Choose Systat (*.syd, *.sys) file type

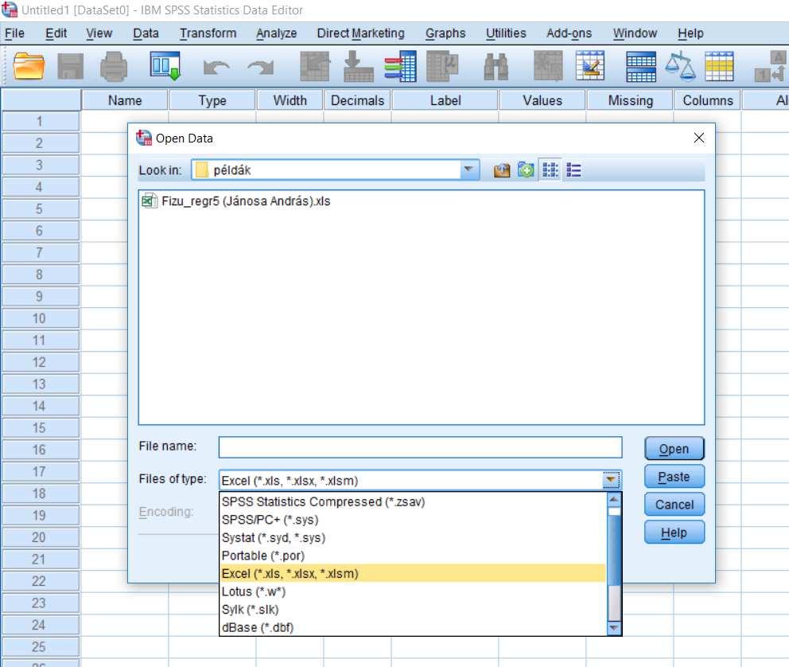413,537
